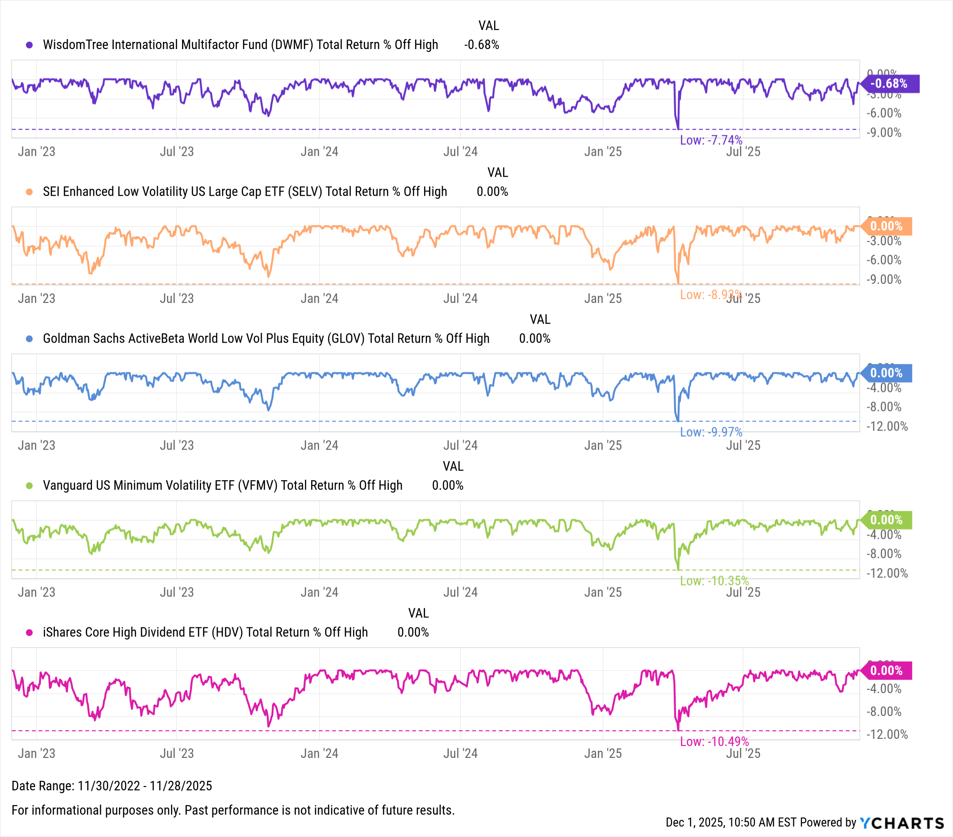
Task: Click the blue GLOV legend dot
Action: 30,339
